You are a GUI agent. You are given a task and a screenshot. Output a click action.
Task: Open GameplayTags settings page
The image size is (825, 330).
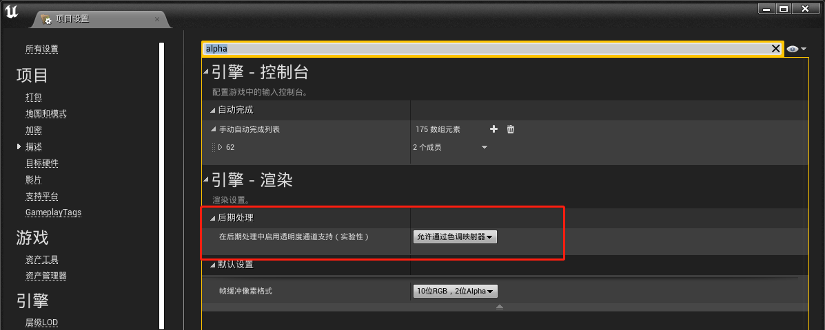click(x=53, y=212)
